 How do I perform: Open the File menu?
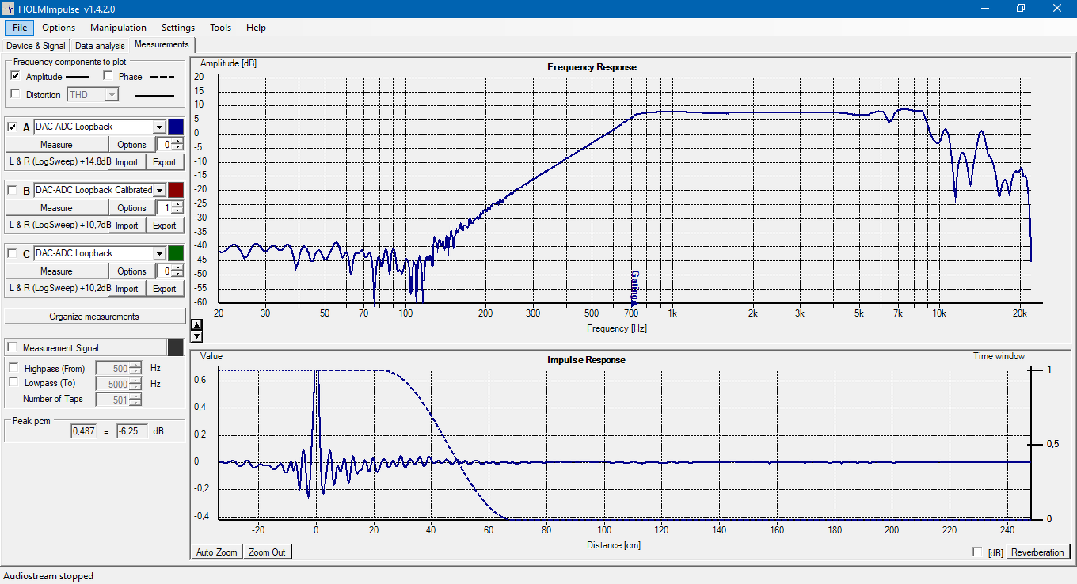pos(20,28)
